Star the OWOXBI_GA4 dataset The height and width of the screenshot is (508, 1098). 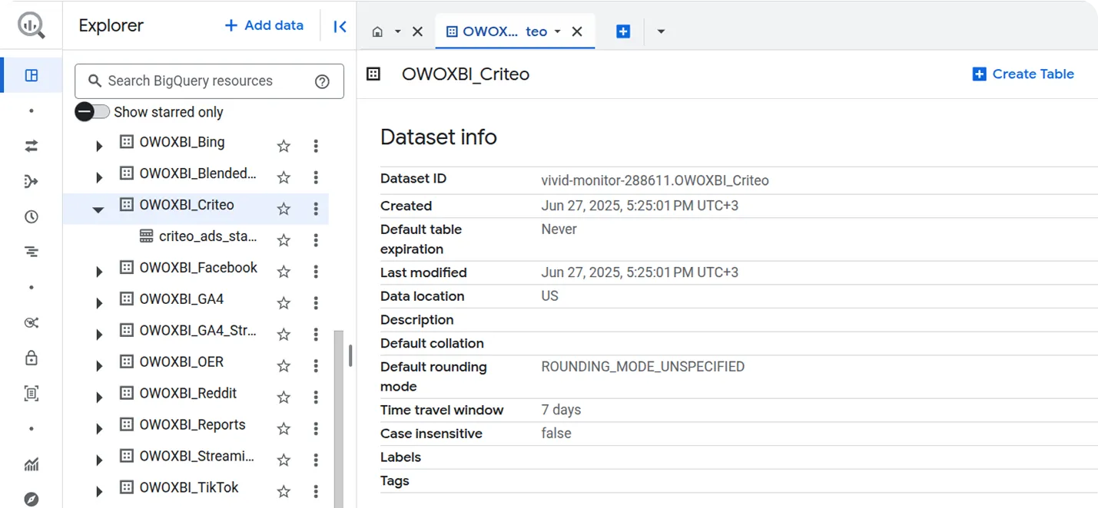tap(284, 303)
